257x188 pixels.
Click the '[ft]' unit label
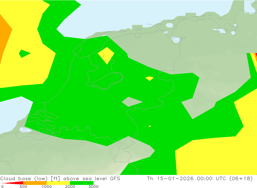56,178
